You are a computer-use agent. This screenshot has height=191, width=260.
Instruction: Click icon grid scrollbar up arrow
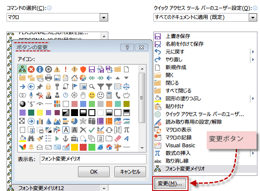(x=142, y=68)
